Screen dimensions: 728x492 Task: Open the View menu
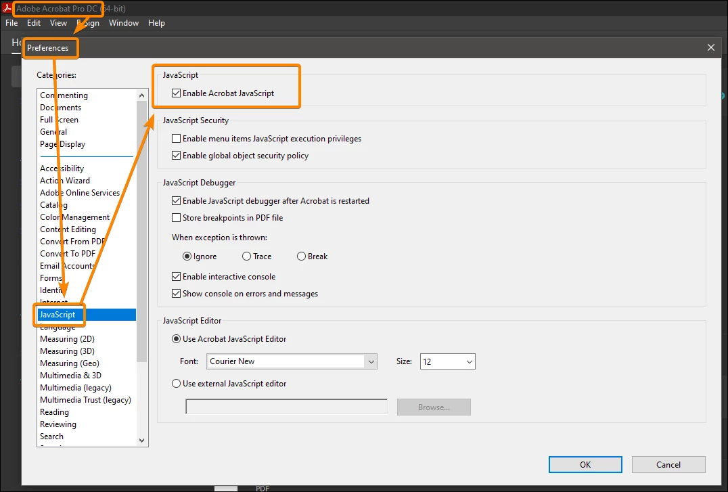click(x=58, y=23)
